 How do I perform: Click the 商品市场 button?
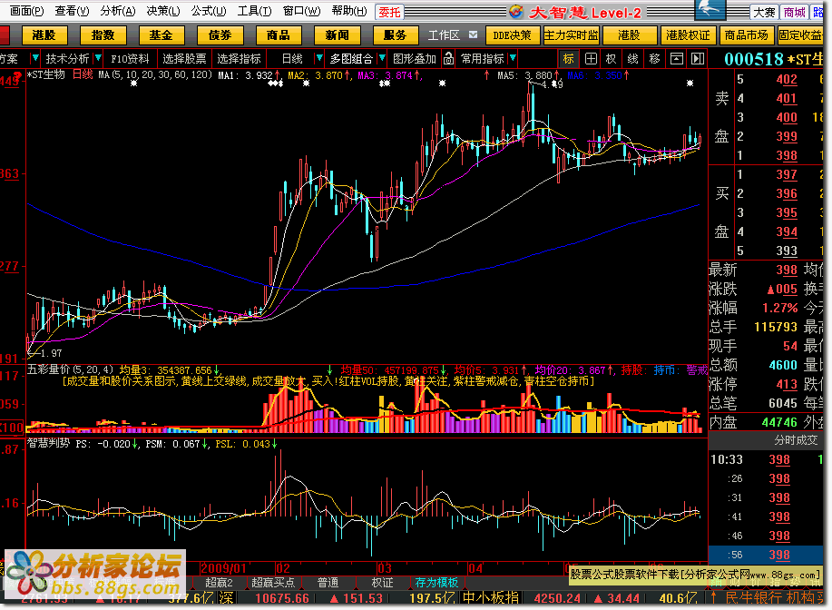click(747, 35)
